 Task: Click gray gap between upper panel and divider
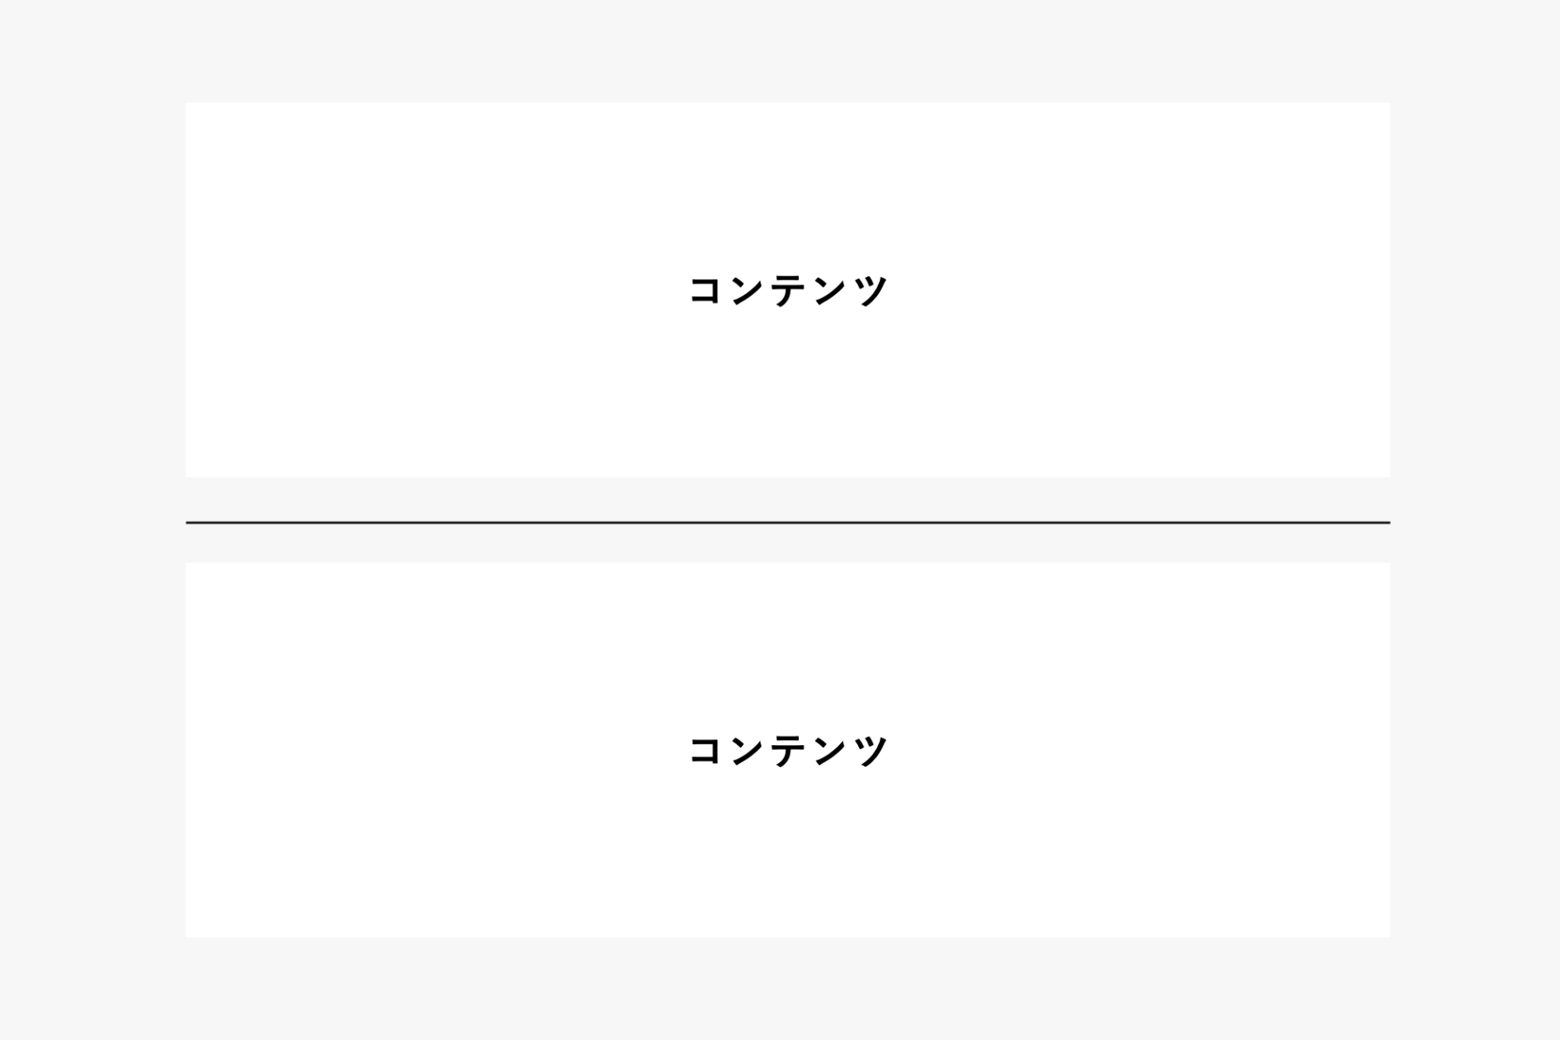(787, 498)
